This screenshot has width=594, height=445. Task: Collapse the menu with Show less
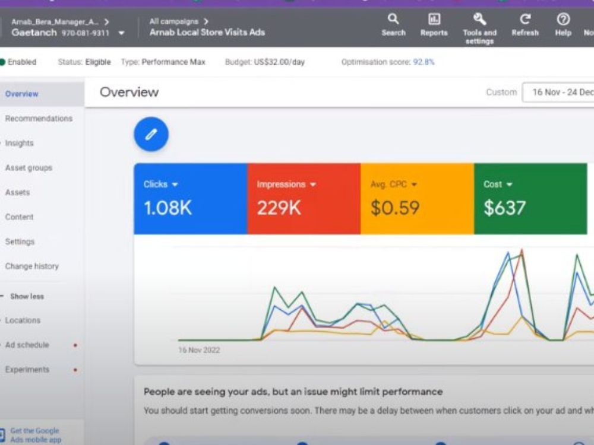click(x=27, y=296)
